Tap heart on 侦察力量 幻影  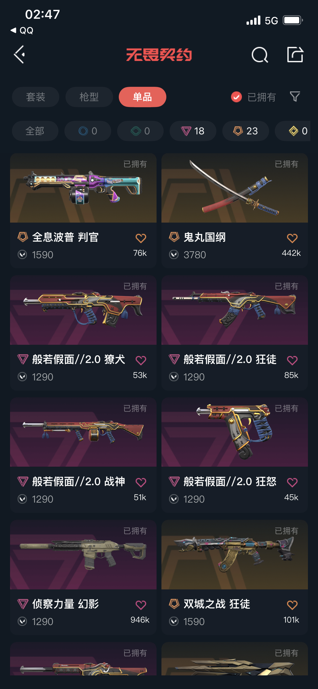tap(141, 605)
